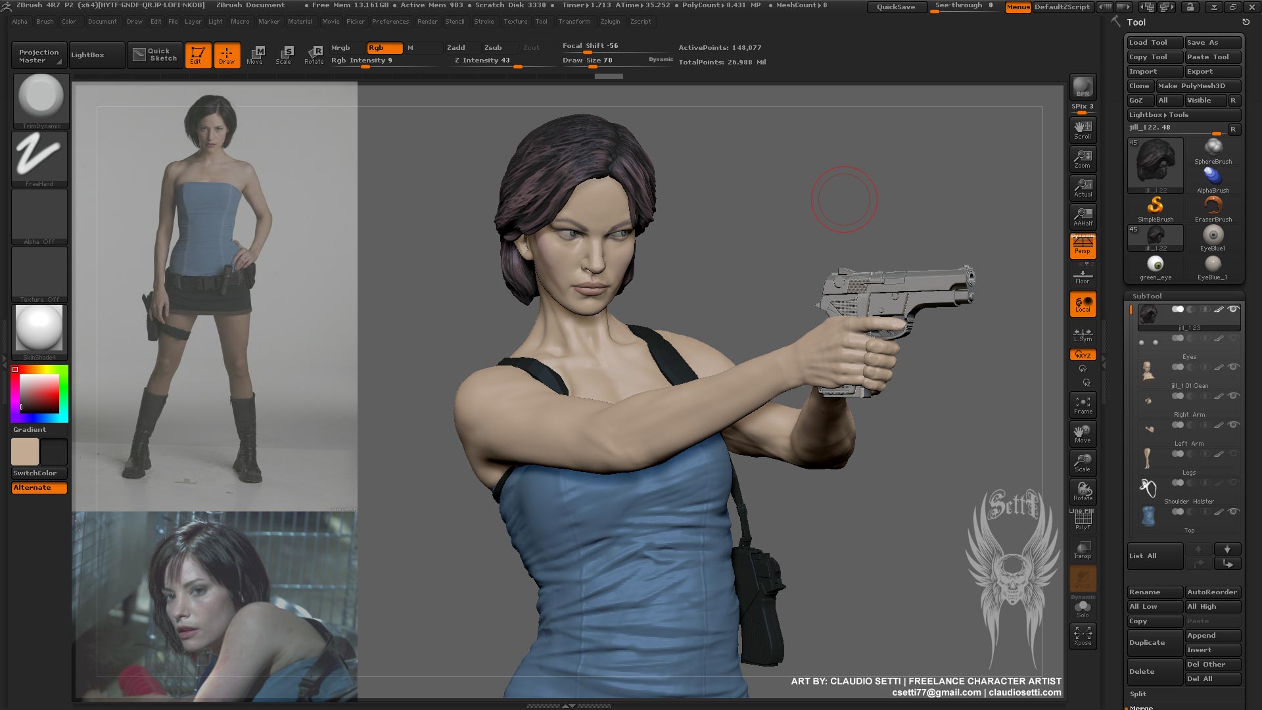Click the Xpose icon

click(x=1083, y=636)
